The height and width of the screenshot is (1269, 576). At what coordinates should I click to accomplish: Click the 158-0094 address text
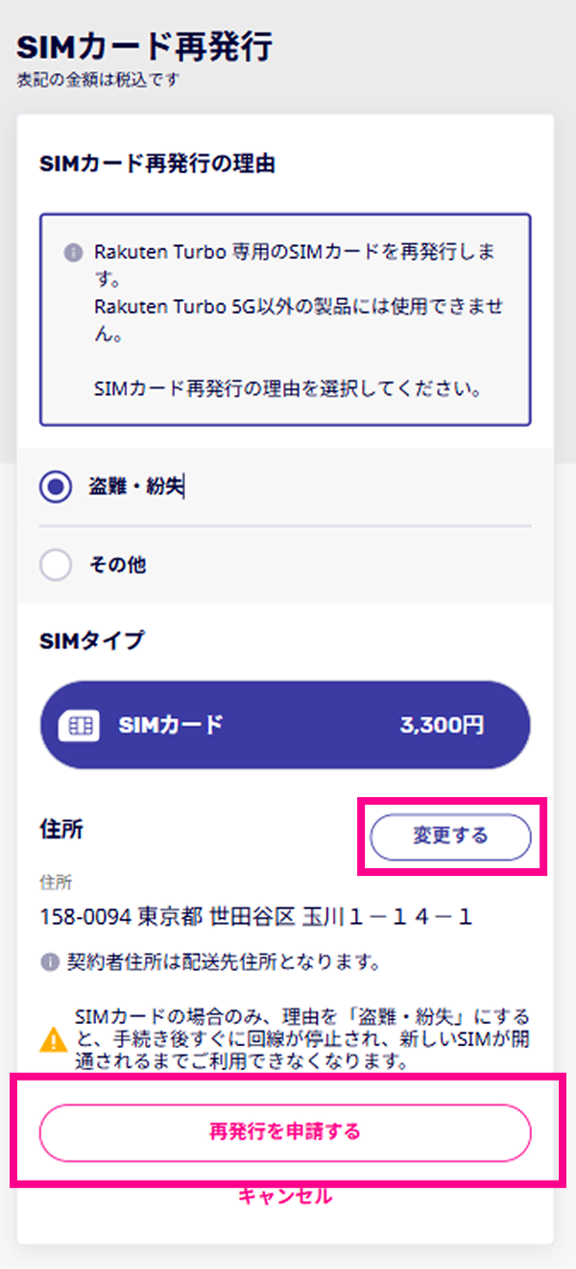click(256, 916)
